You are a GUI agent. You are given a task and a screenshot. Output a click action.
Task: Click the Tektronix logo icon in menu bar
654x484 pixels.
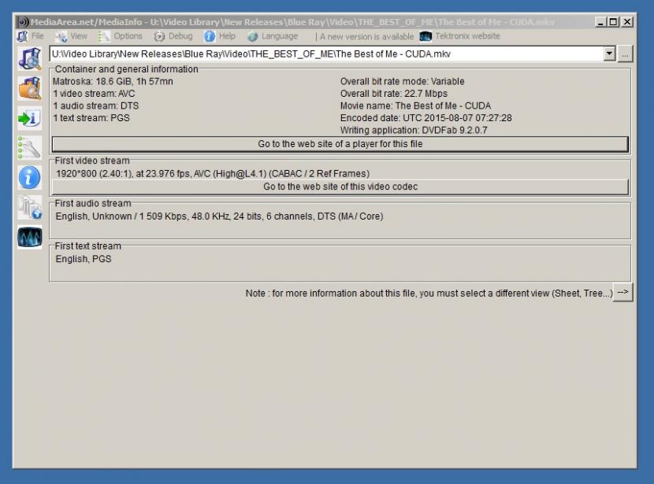tap(425, 36)
